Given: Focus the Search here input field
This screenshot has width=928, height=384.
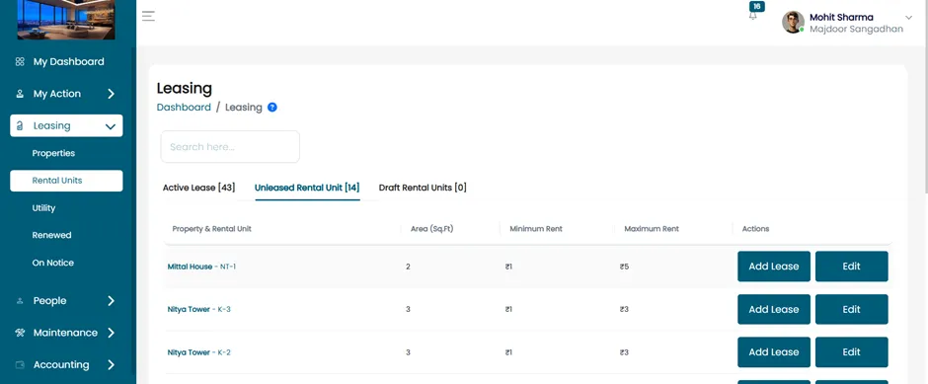Looking at the screenshot, I should click(x=230, y=147).
